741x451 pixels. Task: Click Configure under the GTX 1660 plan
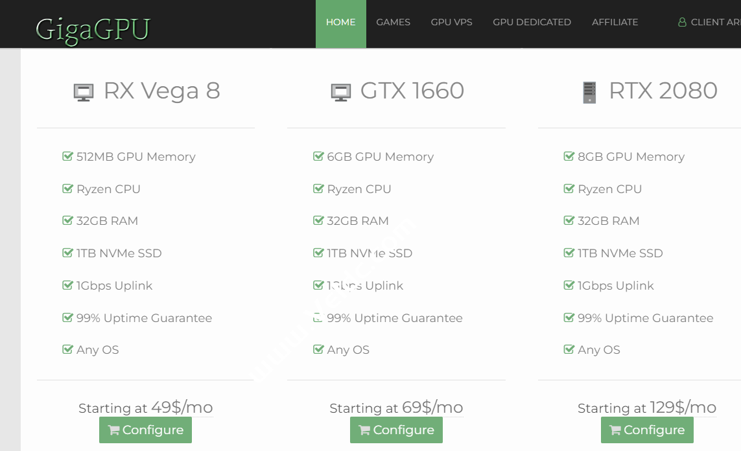click(x=396, y=430)
